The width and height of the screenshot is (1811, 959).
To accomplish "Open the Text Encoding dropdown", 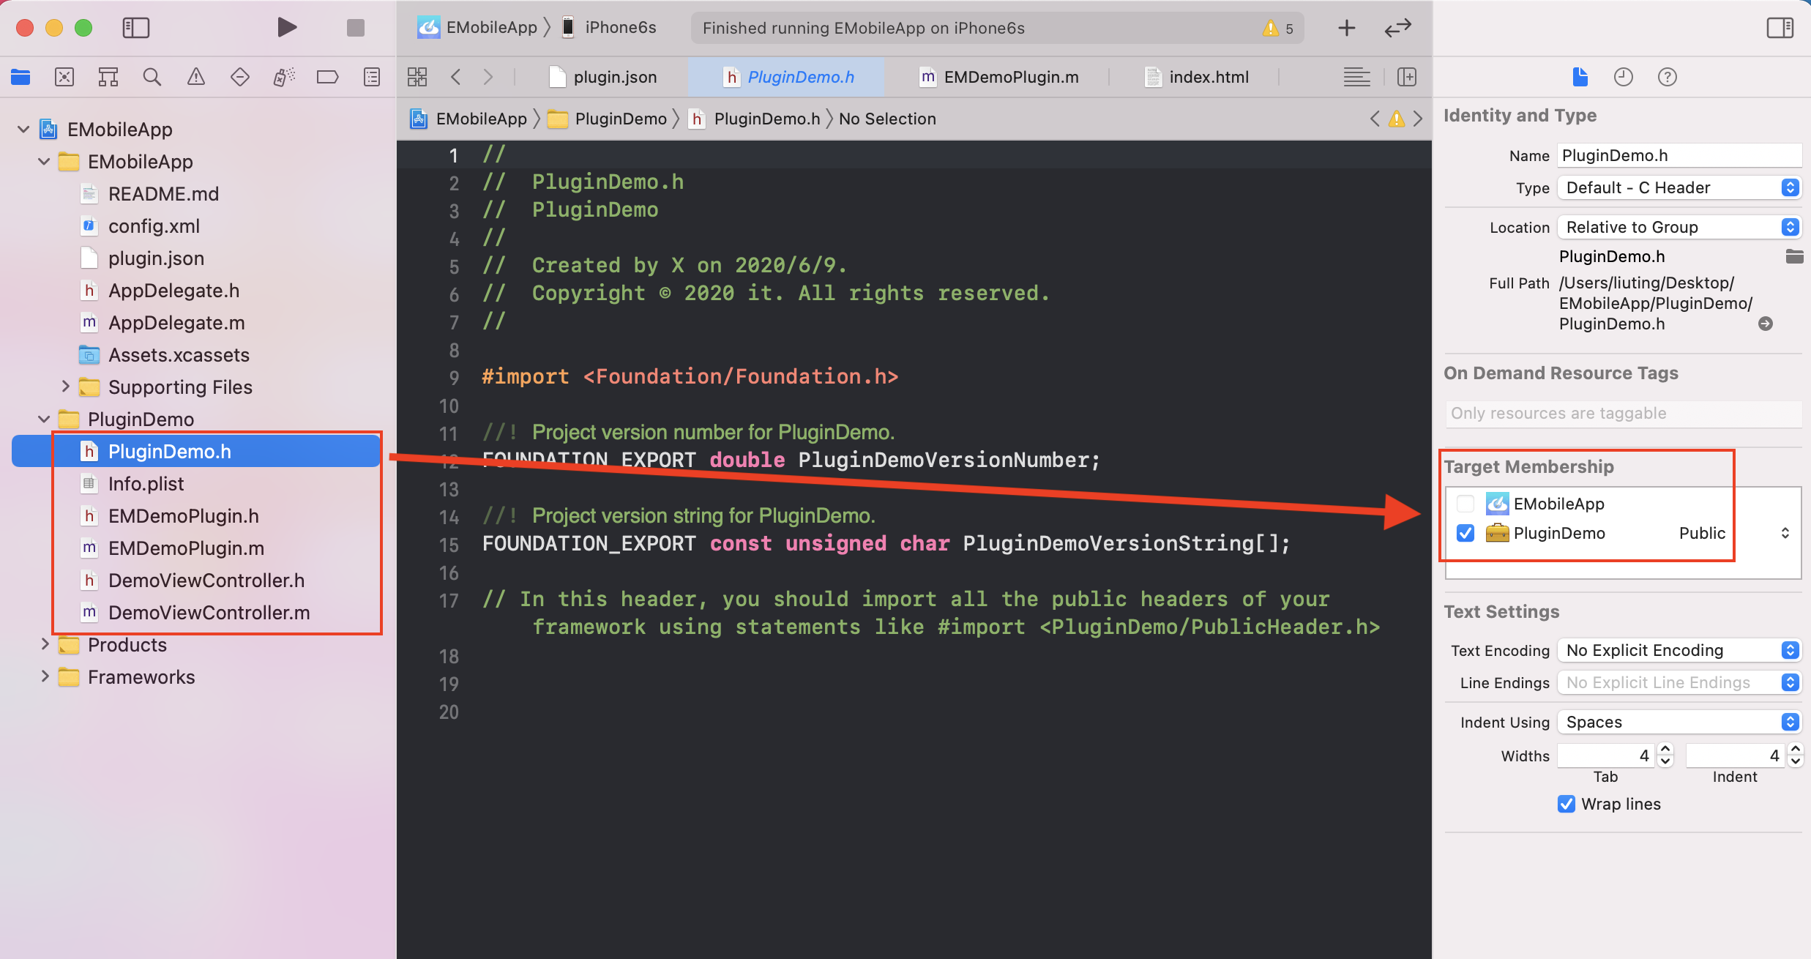I will [x=1679, y=650].
